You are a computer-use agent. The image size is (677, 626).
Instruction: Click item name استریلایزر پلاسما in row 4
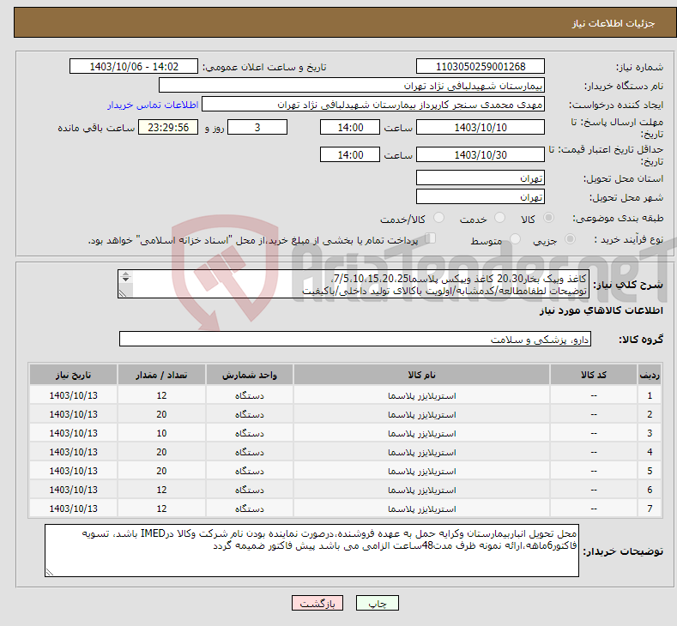422,453
